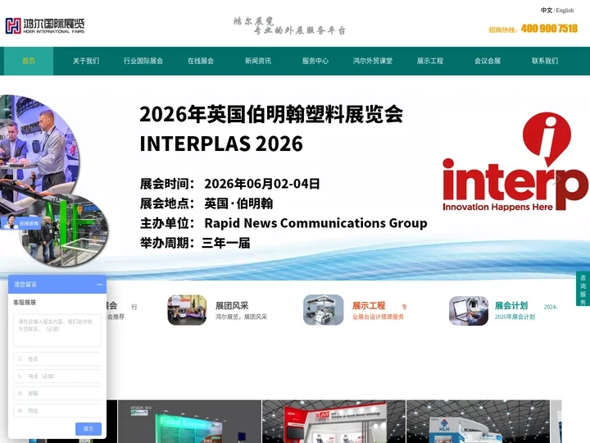Open the Feed Enzyme booth design photo
This screenshot has height=443, width=590.
tap(189, 422)
